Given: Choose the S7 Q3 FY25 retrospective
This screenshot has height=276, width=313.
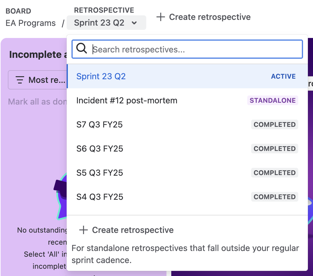Looking at the screenshot, I should pyautogui.click(x=187, y=125).
